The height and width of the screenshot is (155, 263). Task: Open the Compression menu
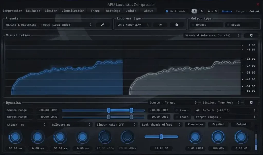coord(12,11)
